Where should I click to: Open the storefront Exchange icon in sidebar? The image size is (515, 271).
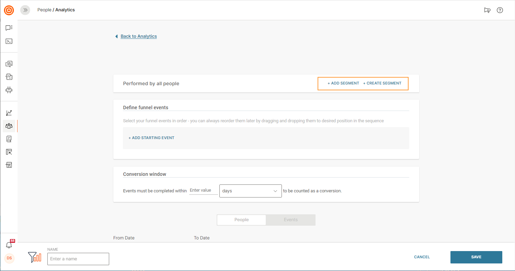pyautogui.click(x=9, y=165)
